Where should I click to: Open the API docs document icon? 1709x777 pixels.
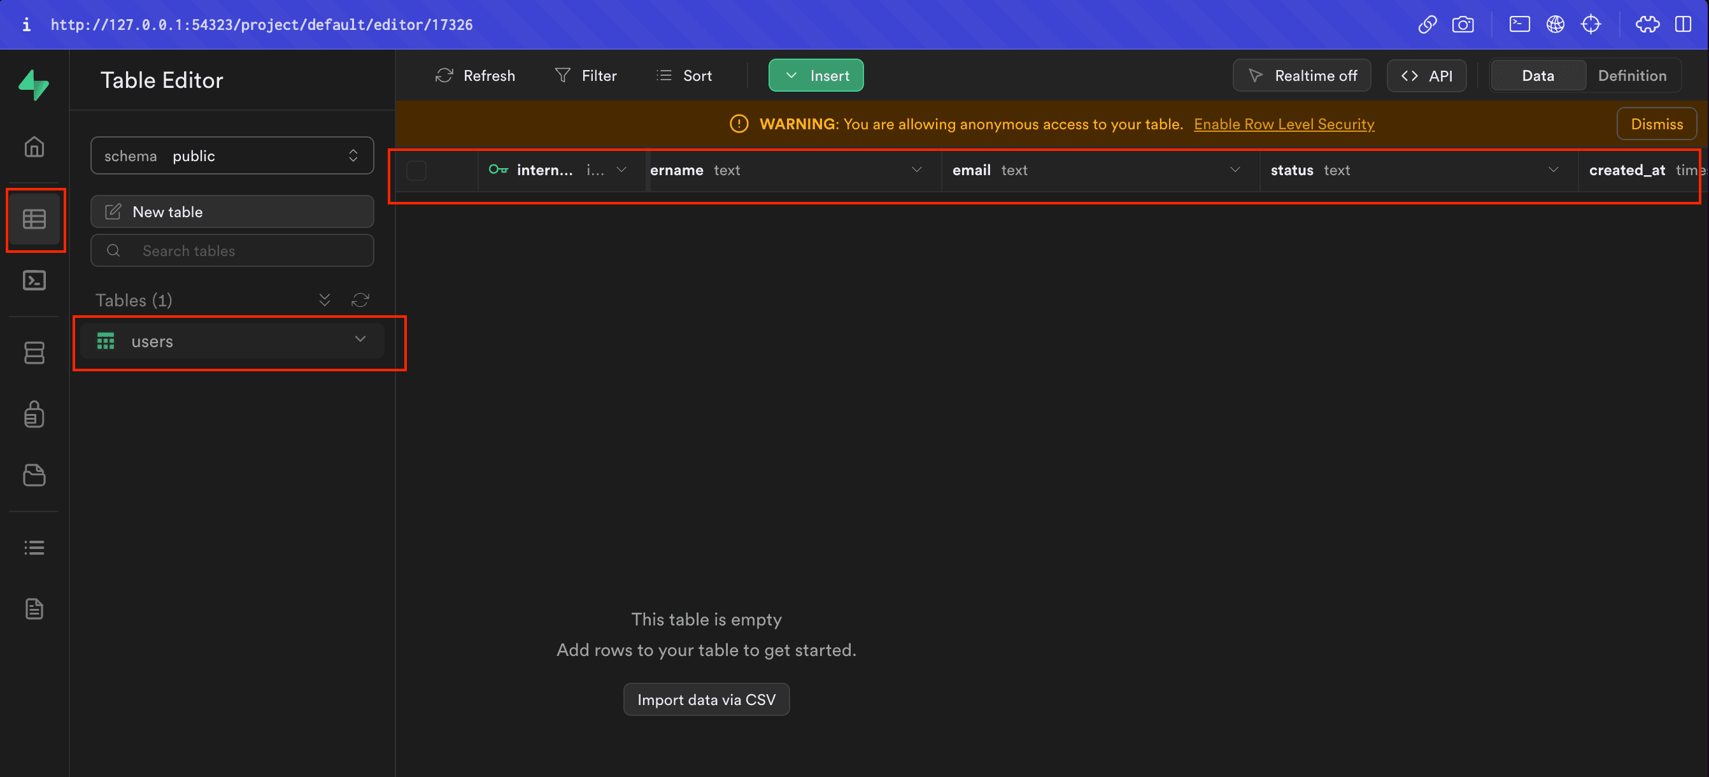pos(34,608)
